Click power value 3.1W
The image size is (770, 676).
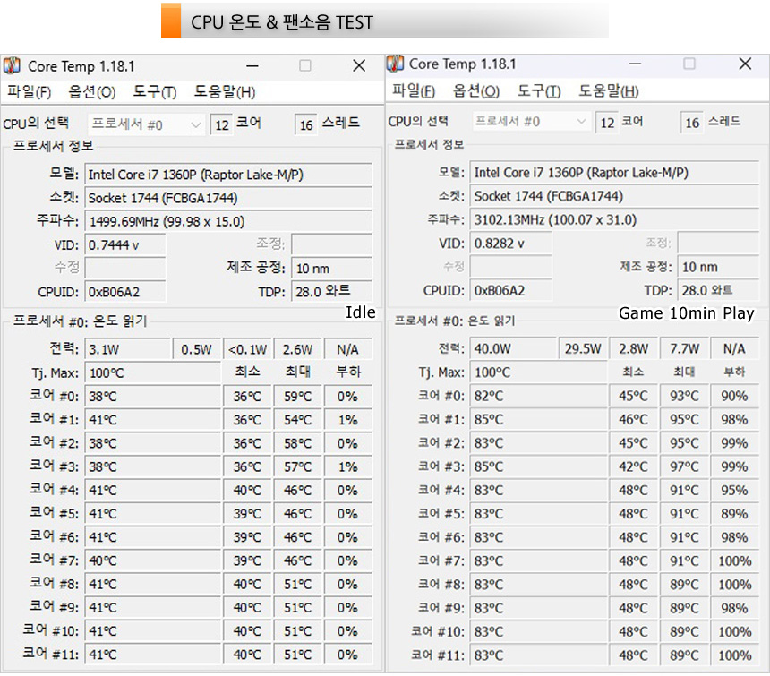pyautogui.click(x=128, y=349)
